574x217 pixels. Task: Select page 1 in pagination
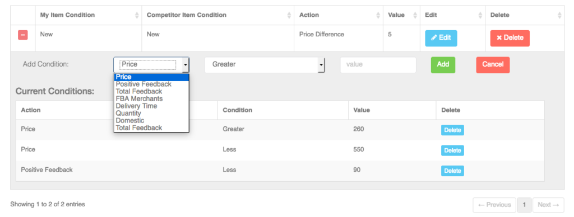524,205
